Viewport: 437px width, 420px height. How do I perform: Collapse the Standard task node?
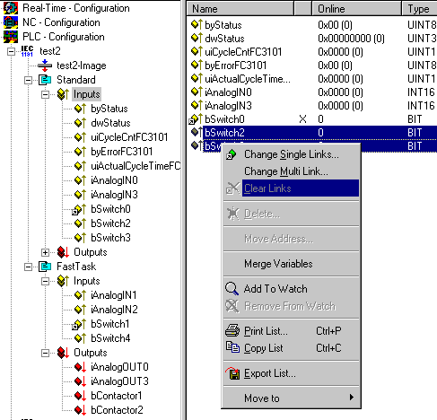28,81
